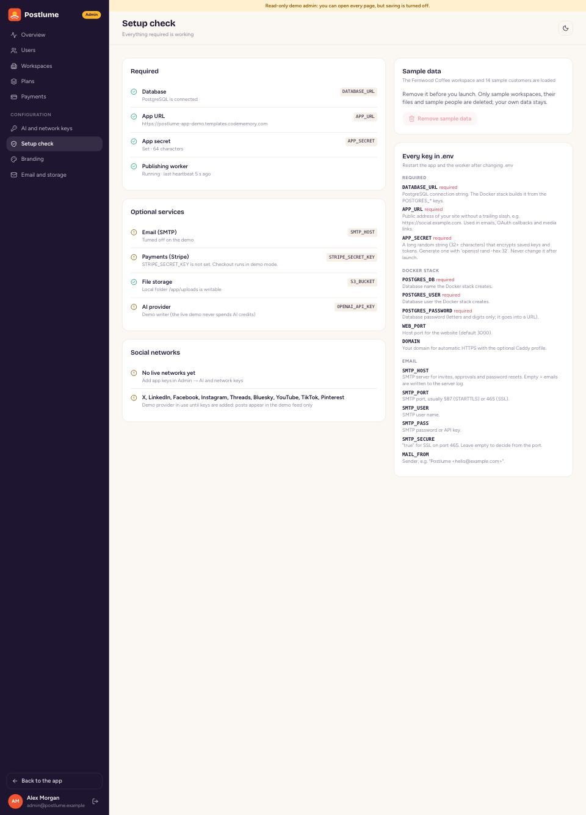Click the File storage check status icon
Viewport: 586px width, 815px height.
tap(134, 282)
